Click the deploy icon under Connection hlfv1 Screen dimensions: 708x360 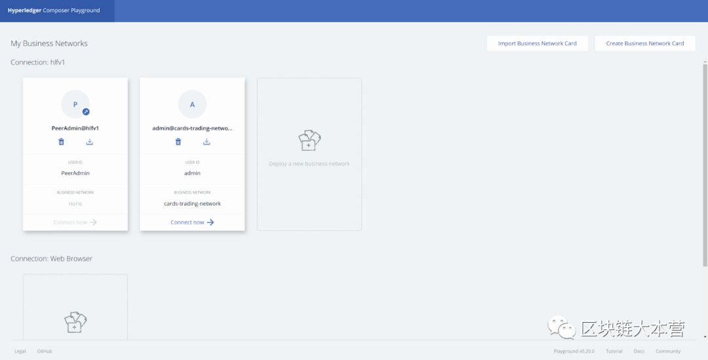pyautogui.click(x=309, y=140)
